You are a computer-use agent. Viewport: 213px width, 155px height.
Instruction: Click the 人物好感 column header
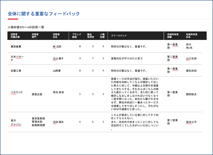pos(102,36)
